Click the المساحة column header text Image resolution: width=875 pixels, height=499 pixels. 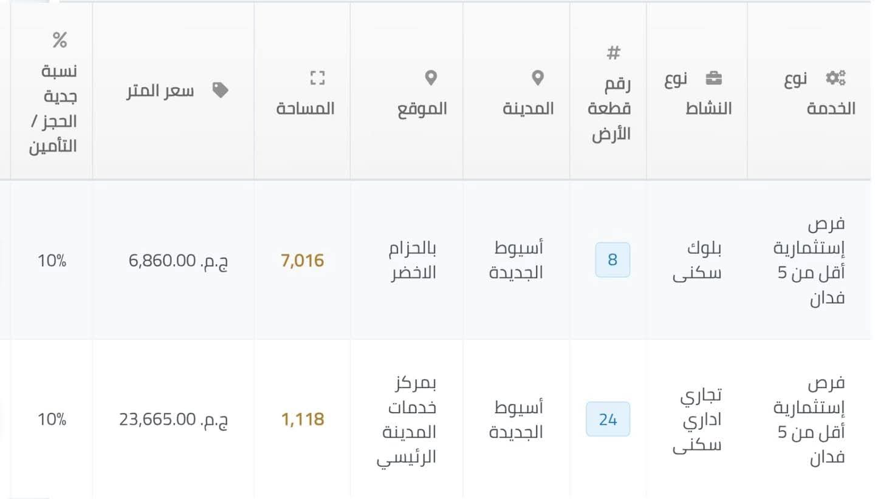pyautogui.click(x=306, y=109)
